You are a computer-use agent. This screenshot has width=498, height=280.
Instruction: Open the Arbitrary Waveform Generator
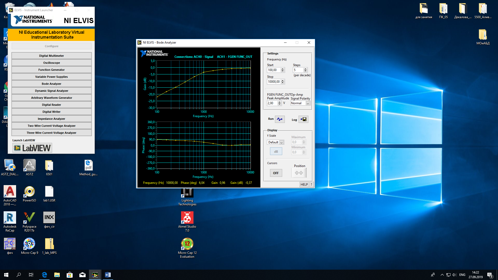coord(52,98)
